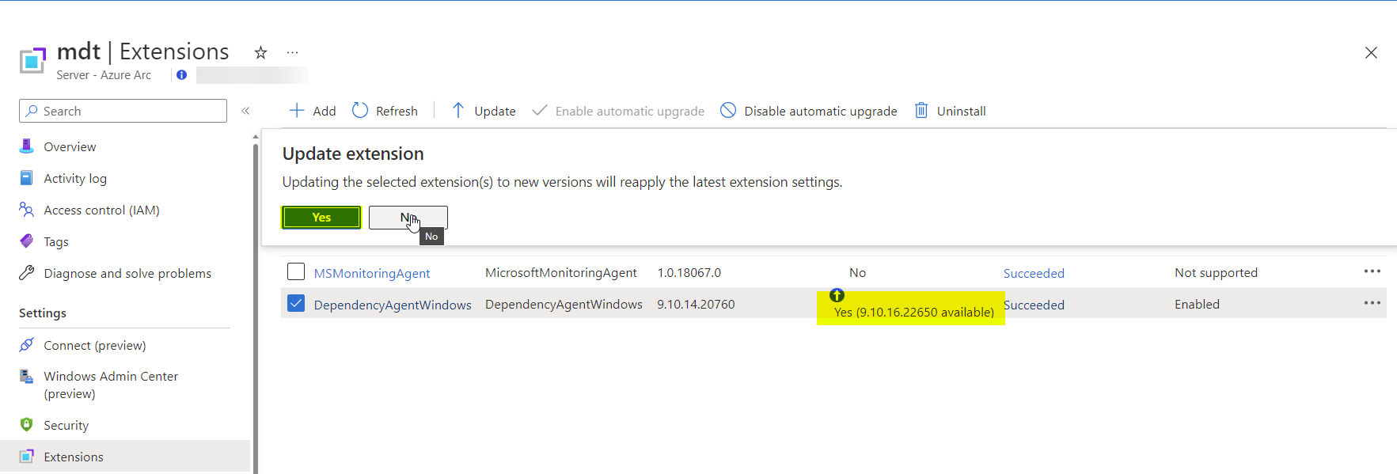The height and width of the screenshot is (474, 1397).
Task: Click the Search box in the sidebar
Action: (x=123, y=111)
